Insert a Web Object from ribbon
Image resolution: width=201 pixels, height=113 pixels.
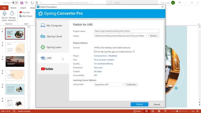[26, 16]
